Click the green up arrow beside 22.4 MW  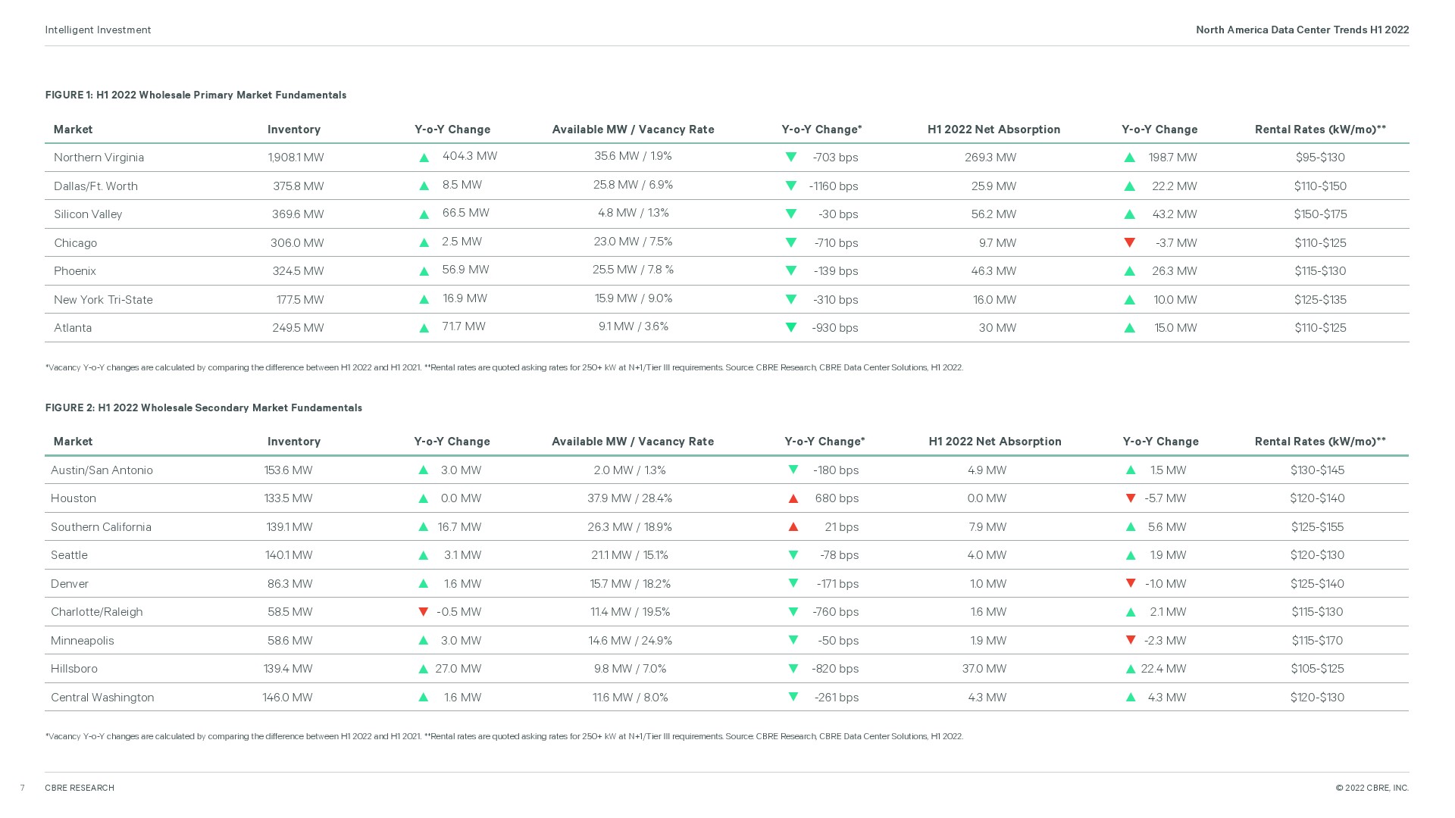click(1131, 669)
